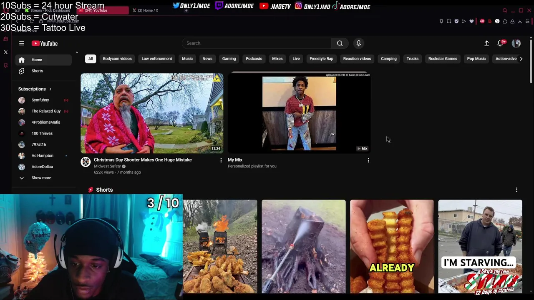Click the Shorts icon in sidebar
This screenshot has height=300, width=534.
[22, 71]
